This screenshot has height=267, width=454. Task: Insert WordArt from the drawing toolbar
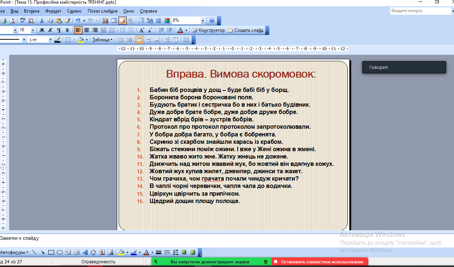click(84, 252)
